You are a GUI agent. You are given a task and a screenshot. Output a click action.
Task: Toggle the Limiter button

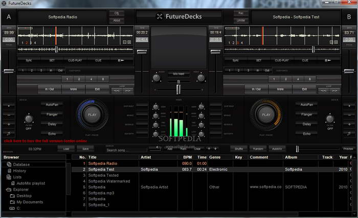241,20
